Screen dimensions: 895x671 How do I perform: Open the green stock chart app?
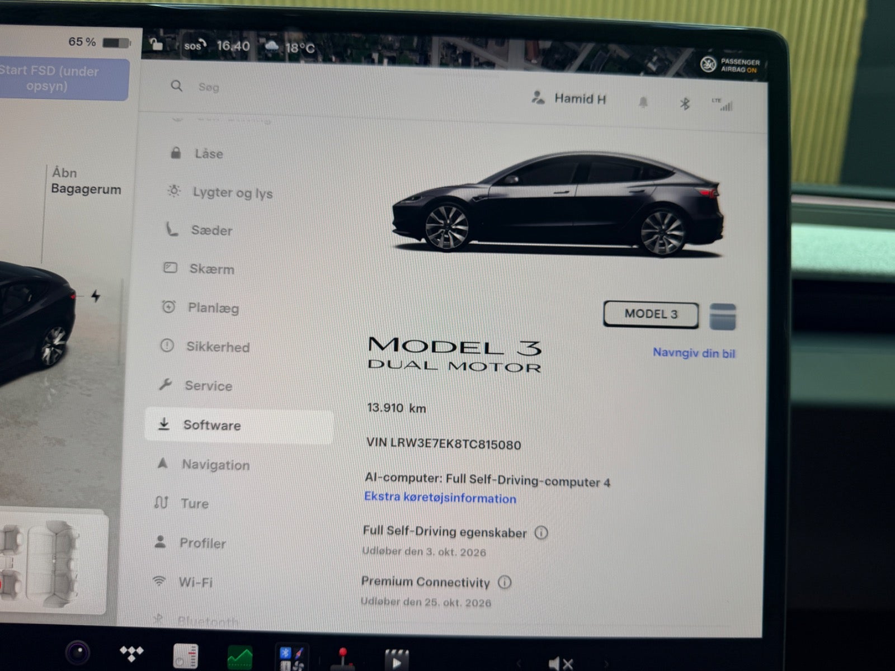click(x=240, y=658)
